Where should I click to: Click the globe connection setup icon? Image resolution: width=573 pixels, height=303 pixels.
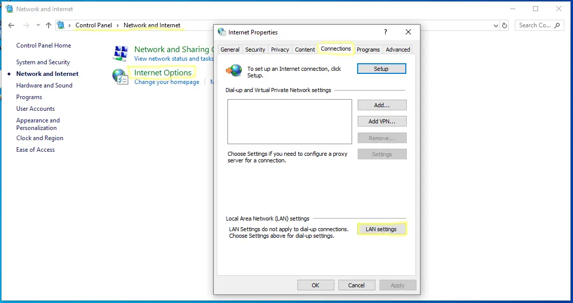(234, 70)
